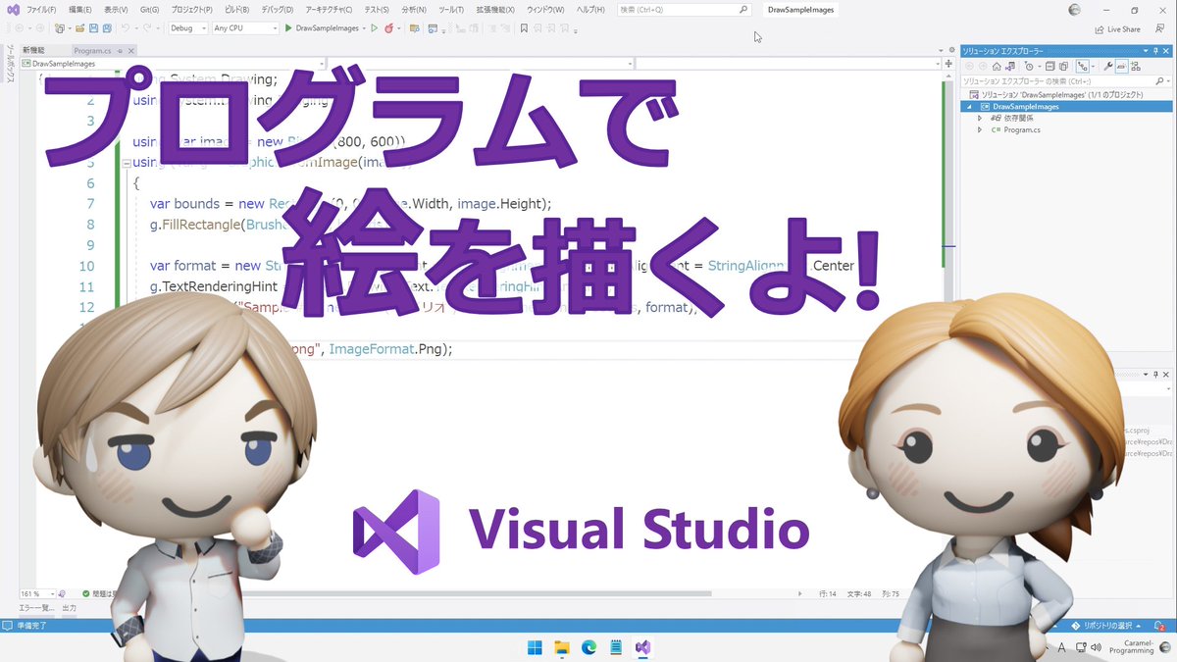Click the Navigate Backward toolbar icon
The height and width of the screenshot is (662, 1177).
[20, 28]
